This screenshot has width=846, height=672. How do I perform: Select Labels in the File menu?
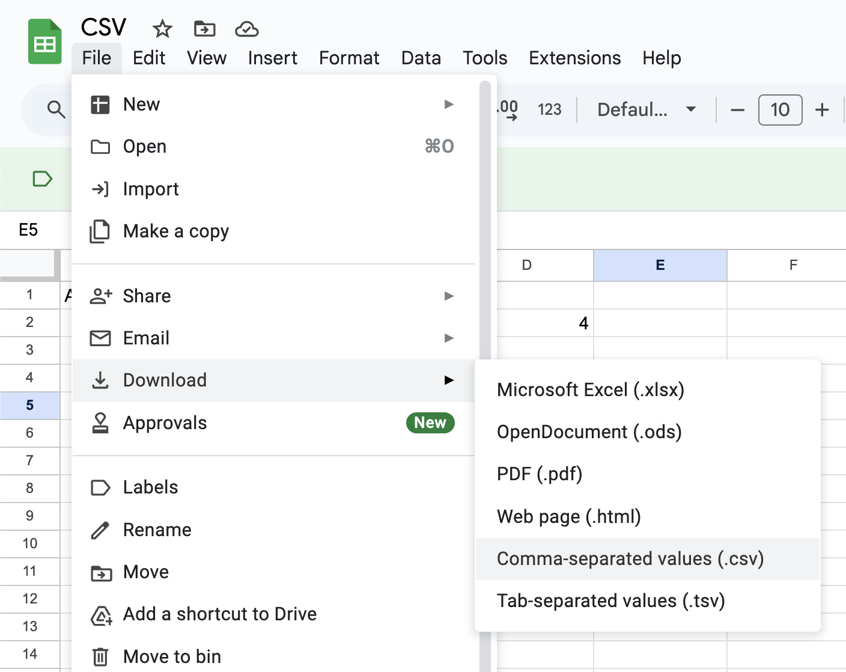point(274,487)
